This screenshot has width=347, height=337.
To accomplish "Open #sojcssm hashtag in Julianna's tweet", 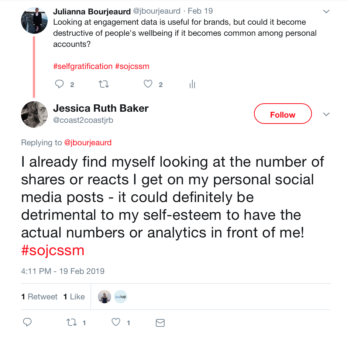I will click(132, 66).
